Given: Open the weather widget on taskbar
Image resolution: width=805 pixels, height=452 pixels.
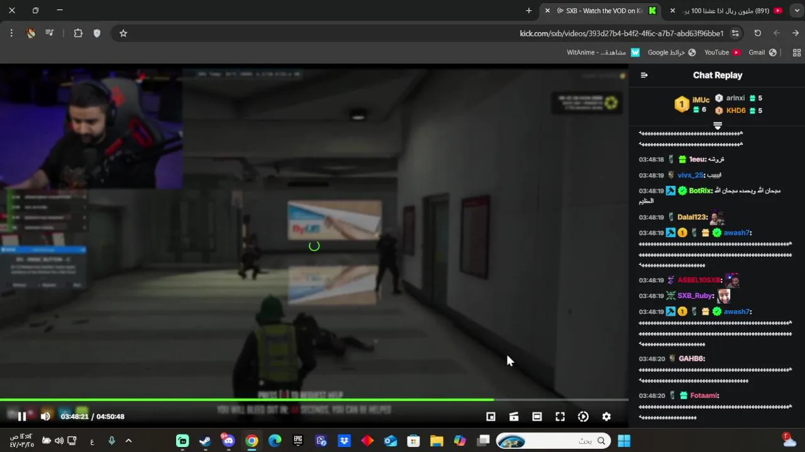Looking at the screenshot, I should (x=789, y=440).
